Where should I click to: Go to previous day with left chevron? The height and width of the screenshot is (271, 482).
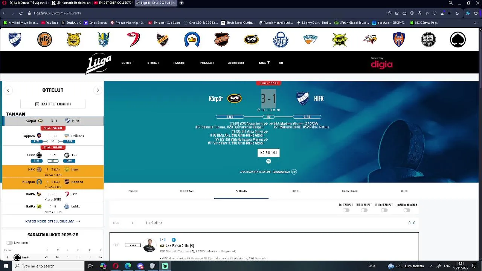point(8,90)
